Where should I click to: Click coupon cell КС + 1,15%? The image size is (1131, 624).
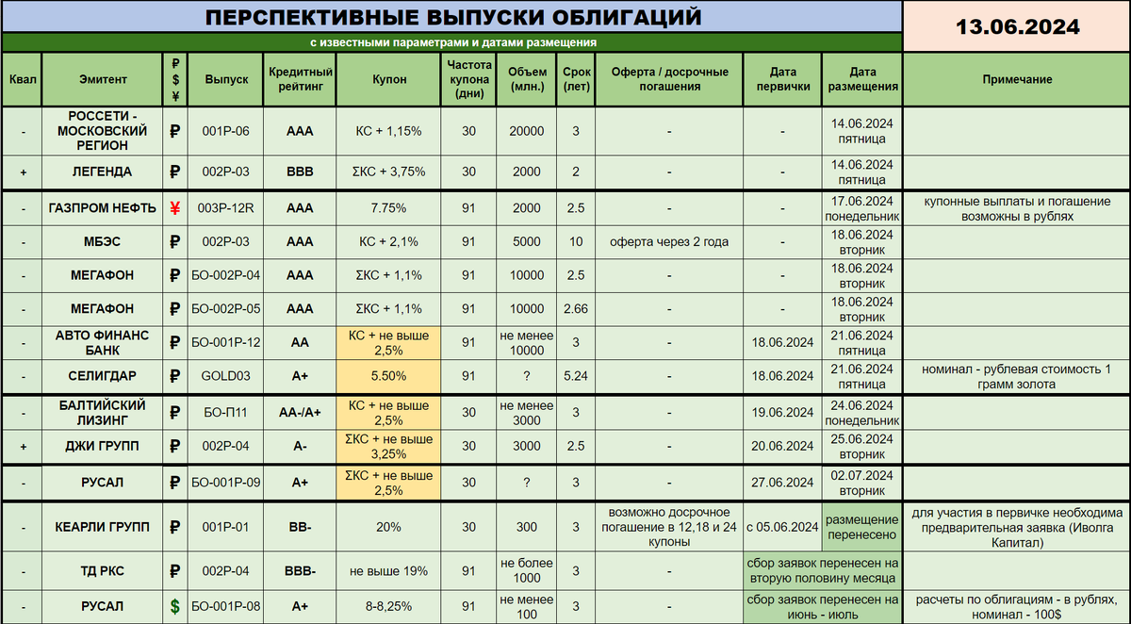[388, 132]
